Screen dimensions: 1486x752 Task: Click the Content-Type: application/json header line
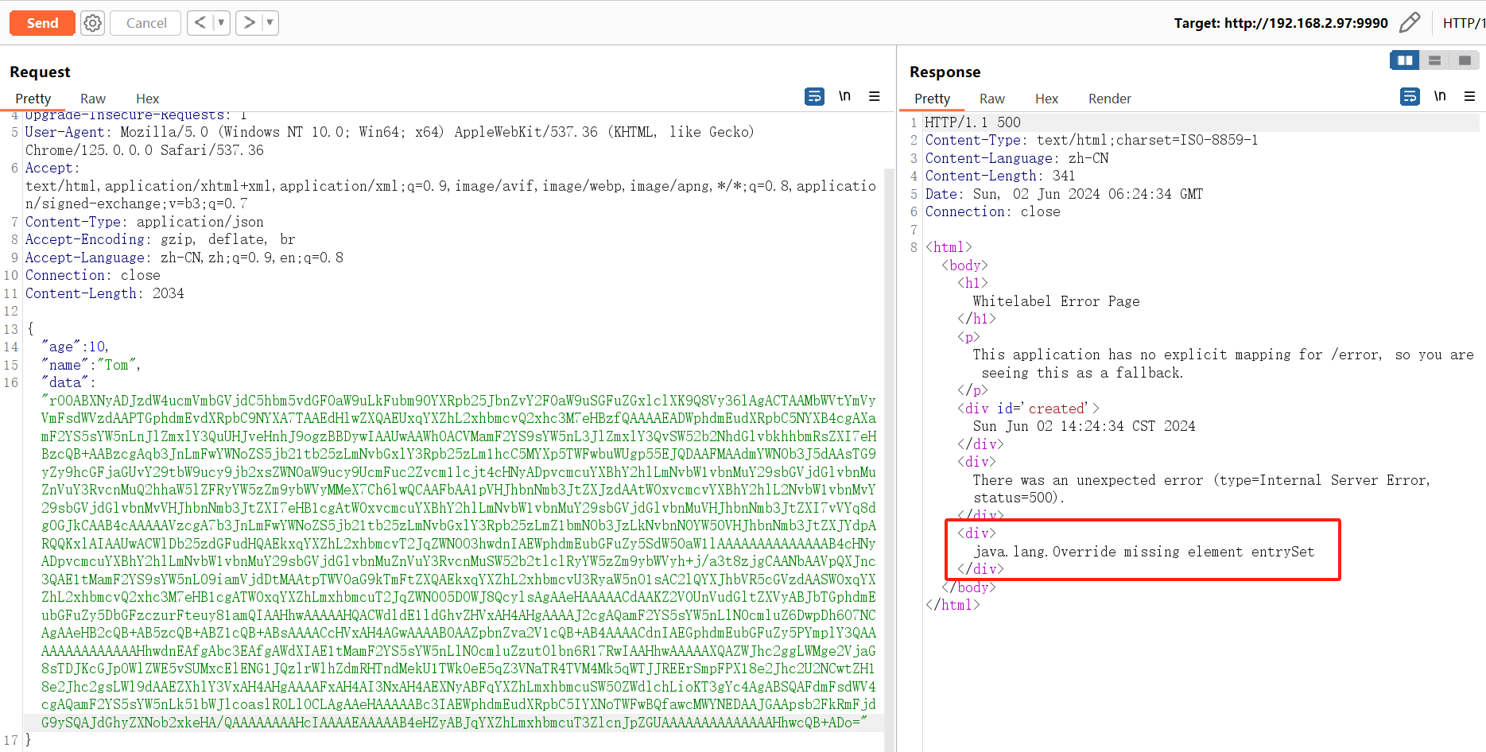tap(145, 222)
